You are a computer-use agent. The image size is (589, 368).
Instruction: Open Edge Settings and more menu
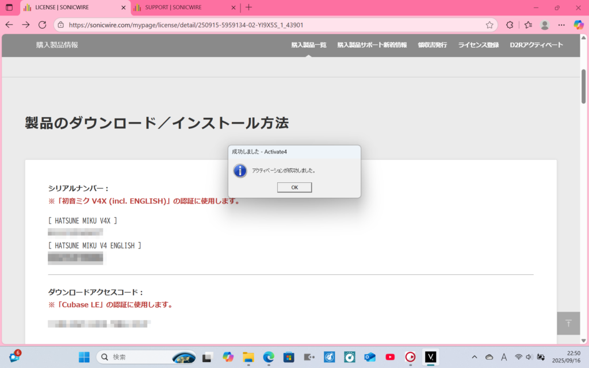point(561,25)
